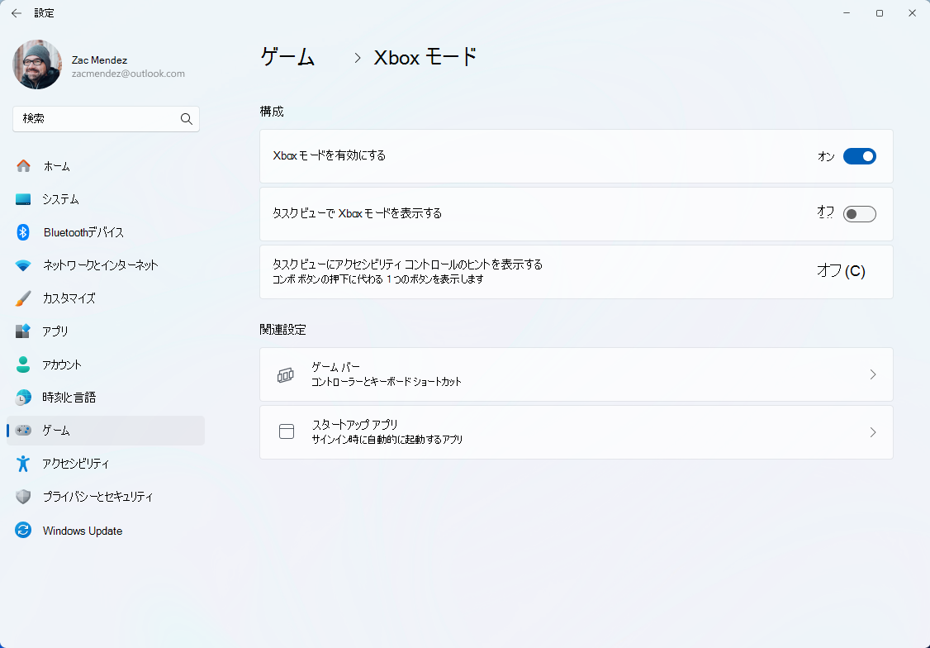The image size is (930, 648).
Task: Toggle タスクビューで Xbox モードを表示する switch
Action: (x=860, y=213)
